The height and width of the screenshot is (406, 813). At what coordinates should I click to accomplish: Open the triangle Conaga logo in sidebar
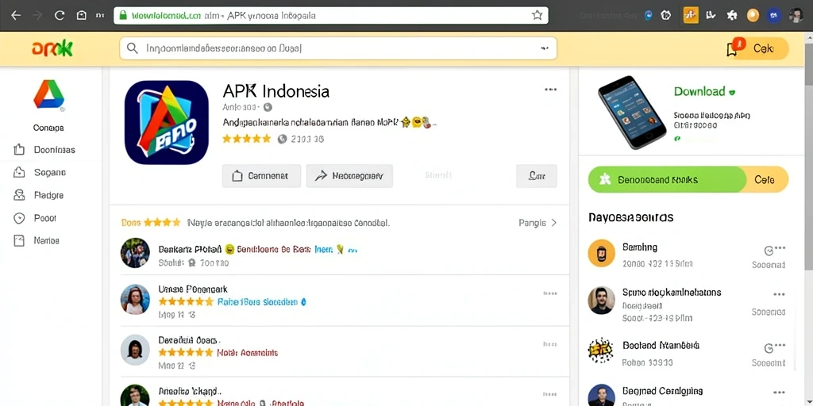pyautogui.click(x=48, y=95)
